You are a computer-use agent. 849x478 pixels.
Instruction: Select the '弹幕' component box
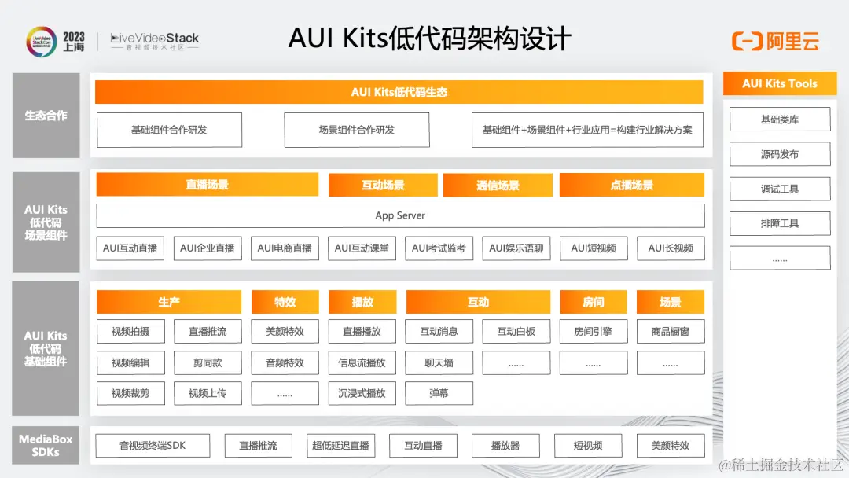[x=439, y=393]
